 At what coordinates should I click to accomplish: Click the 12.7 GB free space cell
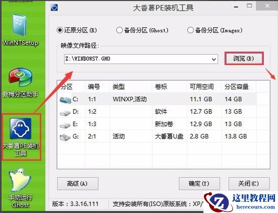coord(201,112)
